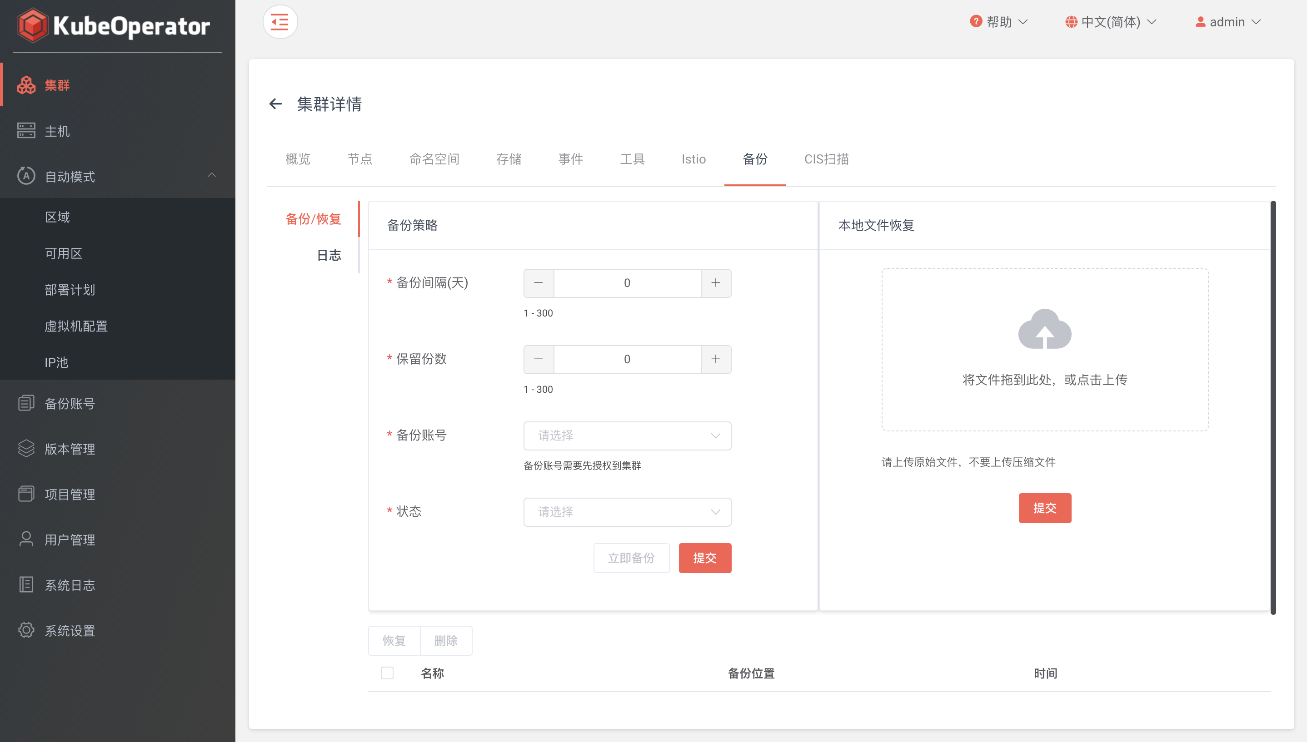
Task: Open the 集群 cluster icon in sidebar
Action: tap(26, 85)
